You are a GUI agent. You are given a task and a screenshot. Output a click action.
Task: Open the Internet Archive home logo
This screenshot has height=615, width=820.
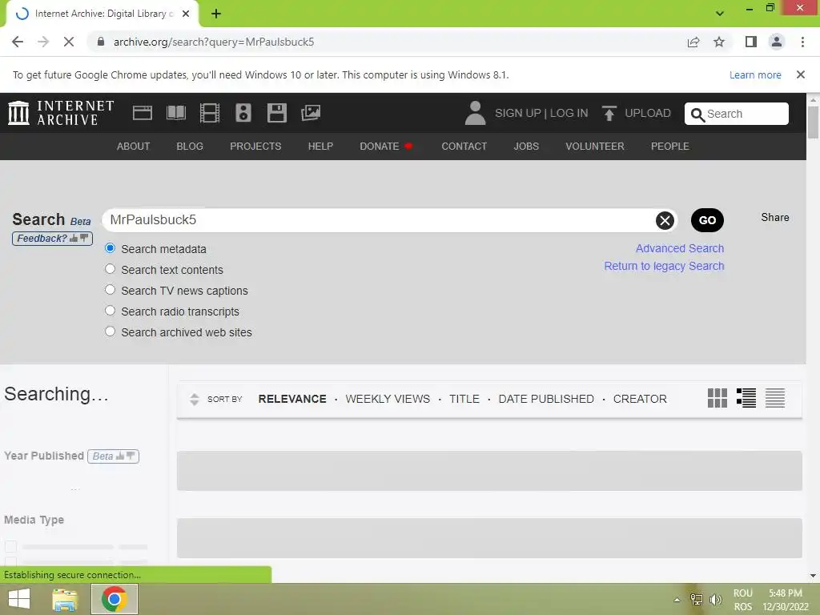(x=61, y=113)
